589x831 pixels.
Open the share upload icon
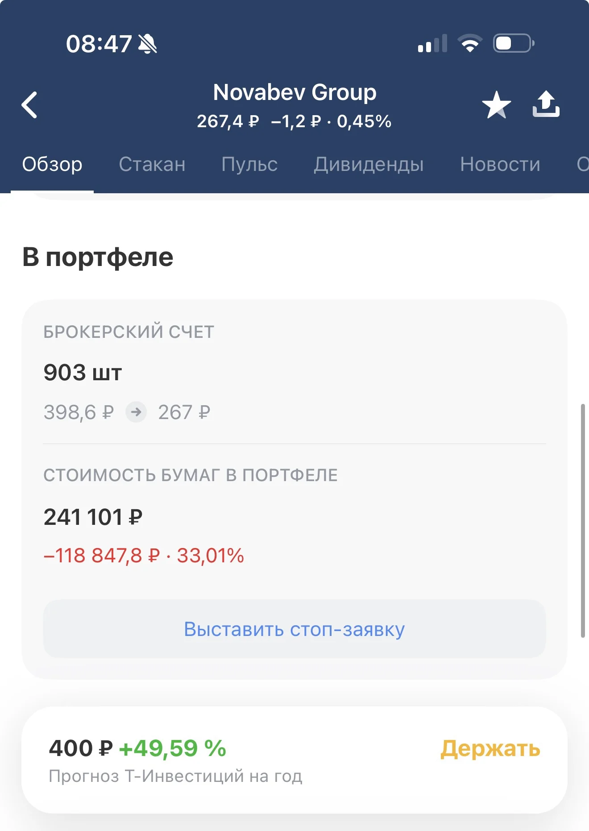(546, 104)
